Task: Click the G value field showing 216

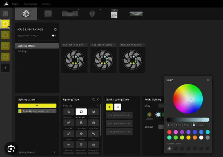Action: click(x=178, y=125)
